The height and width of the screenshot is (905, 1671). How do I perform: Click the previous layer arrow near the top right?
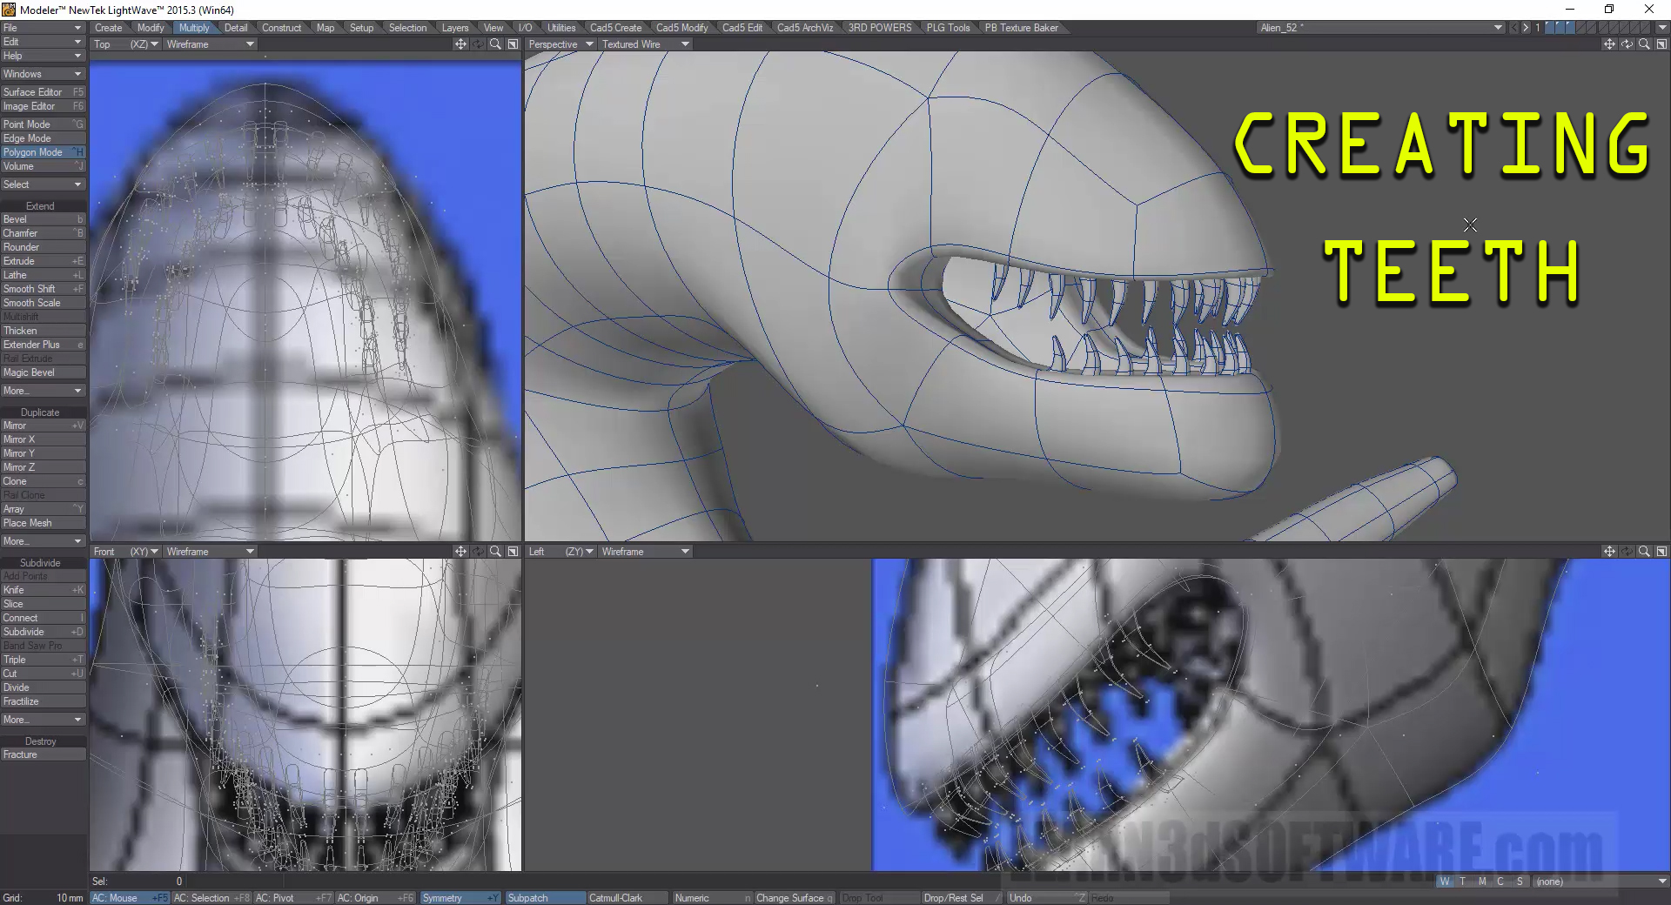tap(1514, 27)
